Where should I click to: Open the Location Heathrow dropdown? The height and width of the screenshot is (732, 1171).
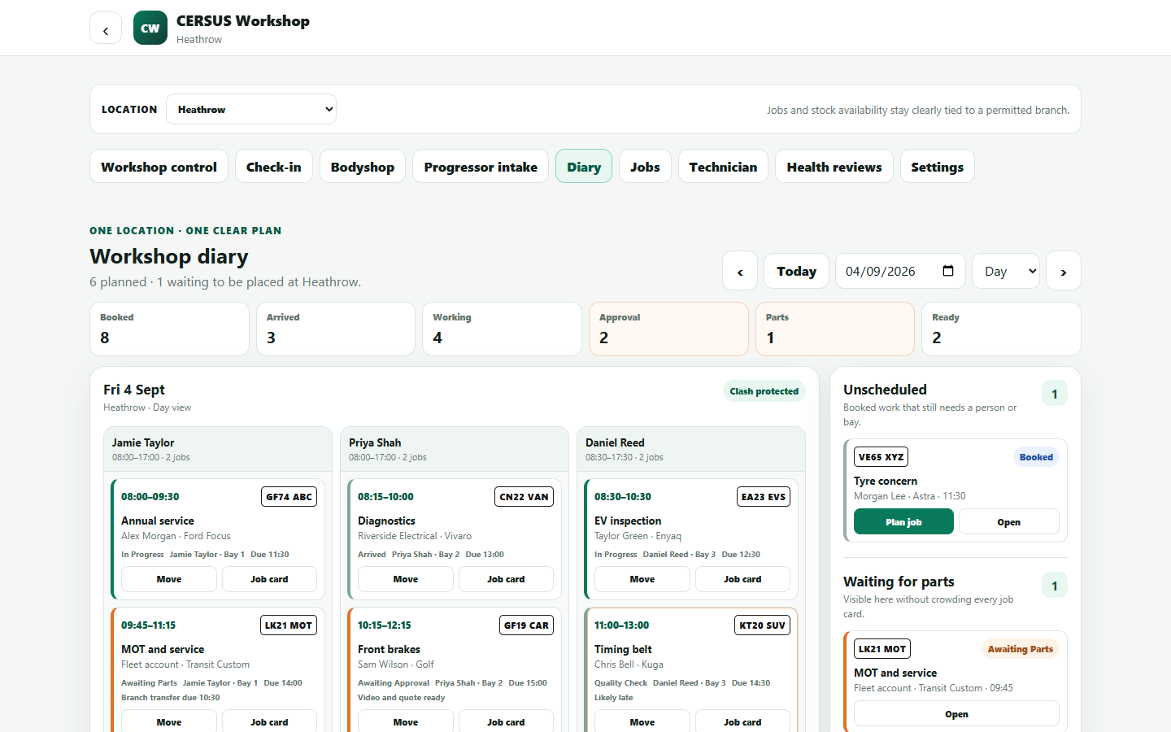coord(251,109)
